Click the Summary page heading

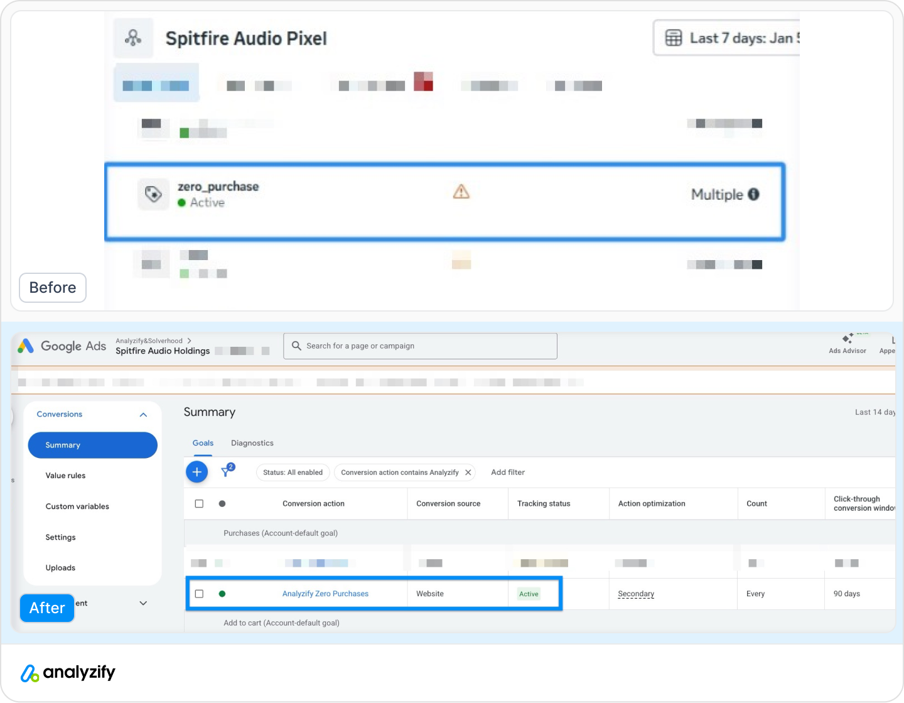(x=210, y=412)
